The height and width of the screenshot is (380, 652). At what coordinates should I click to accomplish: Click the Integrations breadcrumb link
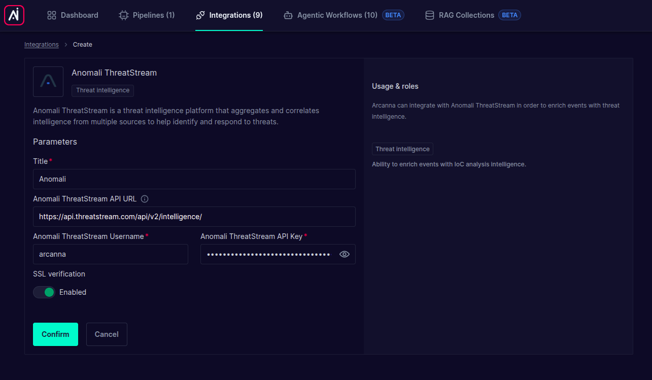(42, 45)
